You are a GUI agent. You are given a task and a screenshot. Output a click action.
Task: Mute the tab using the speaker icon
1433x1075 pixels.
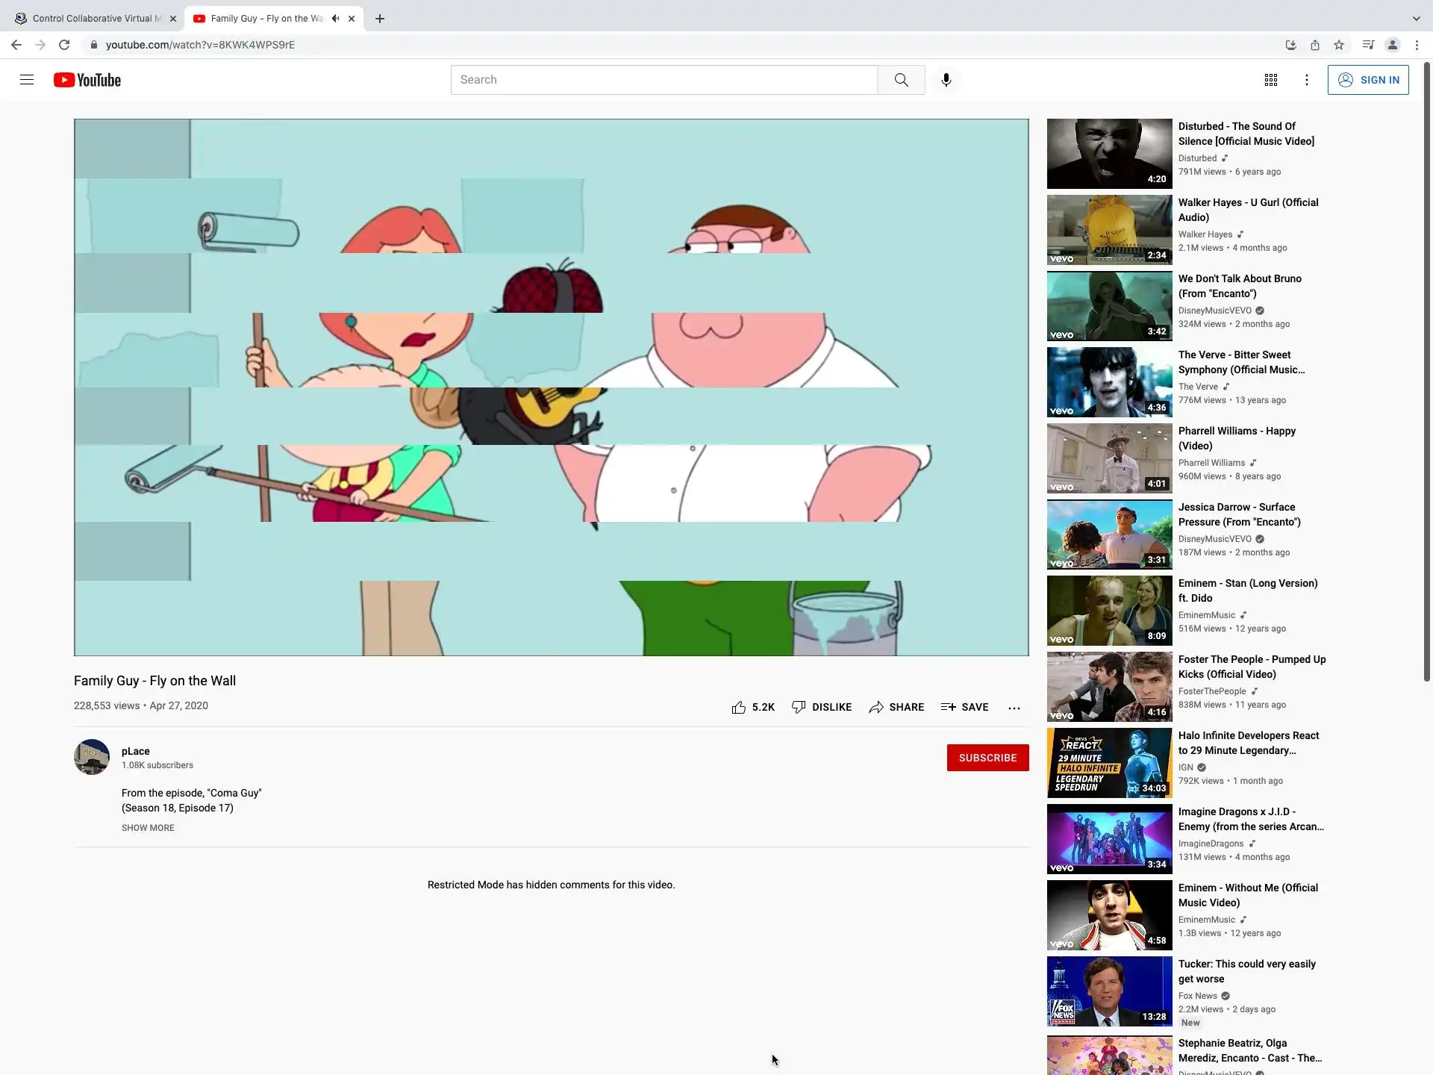click(335, 19)
